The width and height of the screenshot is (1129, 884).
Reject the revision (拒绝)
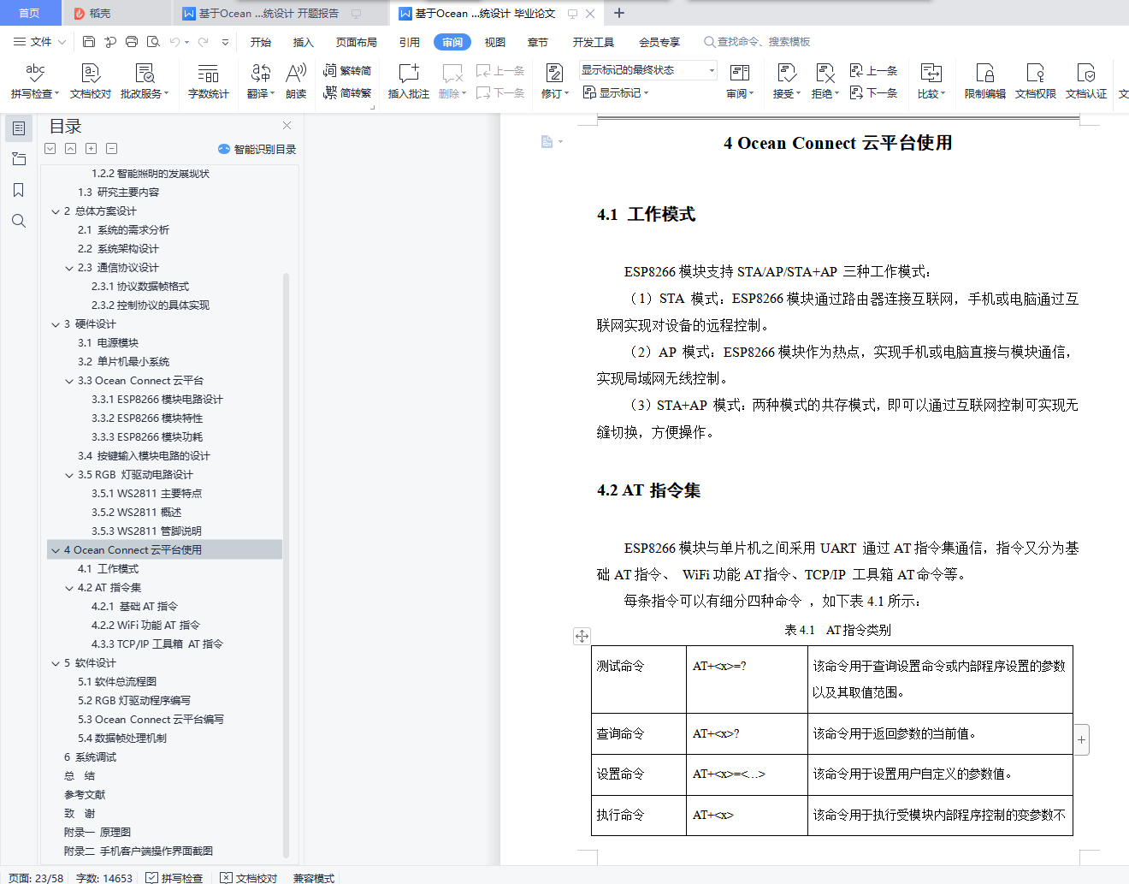(825, 81)
